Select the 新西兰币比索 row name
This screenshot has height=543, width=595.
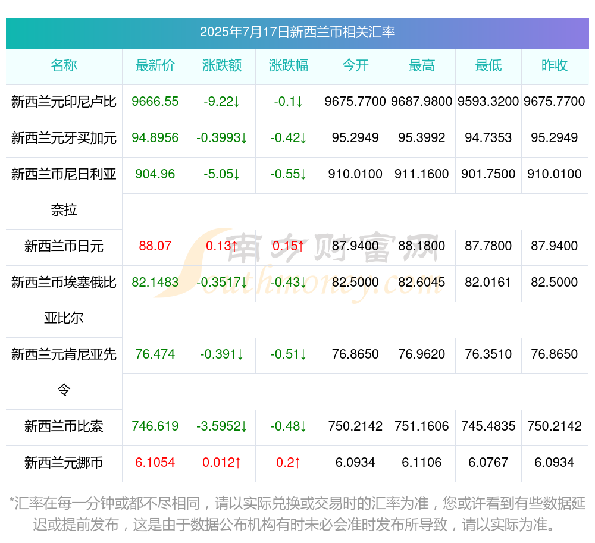click(64, 426)
